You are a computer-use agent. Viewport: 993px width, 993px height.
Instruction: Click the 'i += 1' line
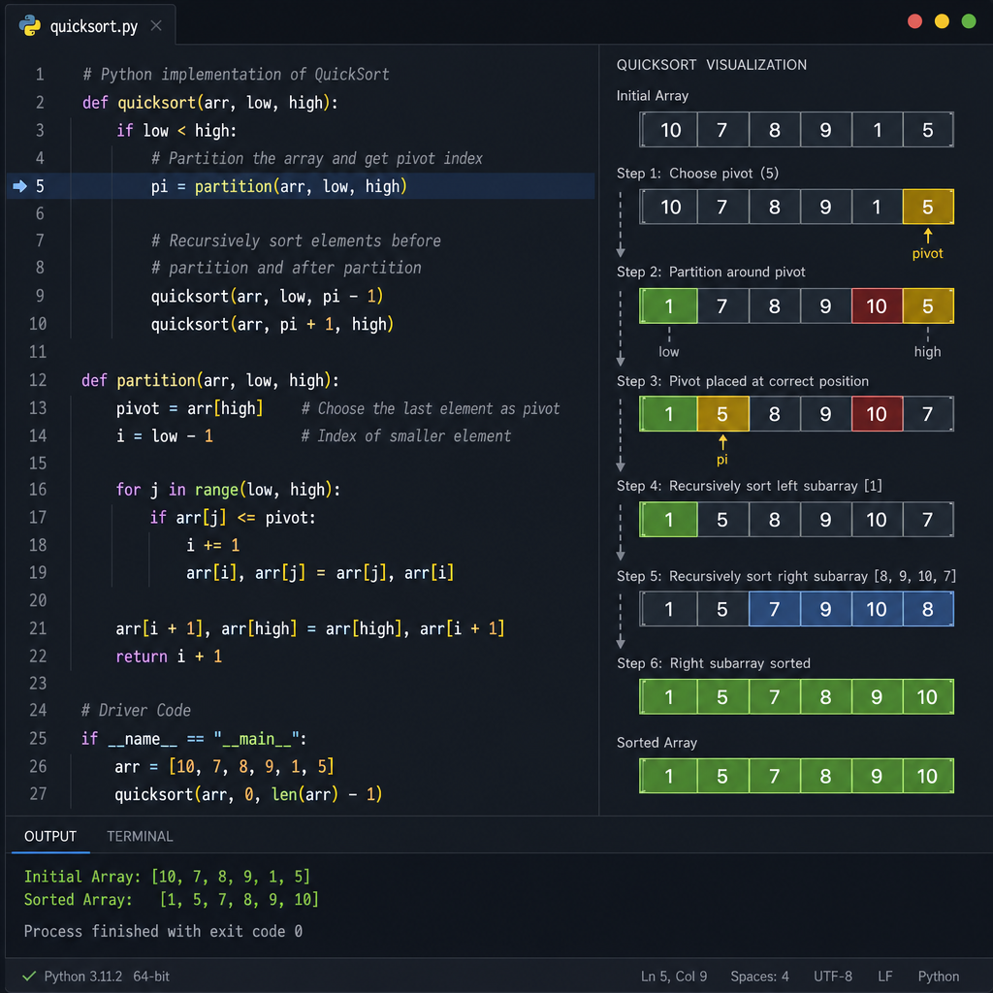[x=212, y=545]
